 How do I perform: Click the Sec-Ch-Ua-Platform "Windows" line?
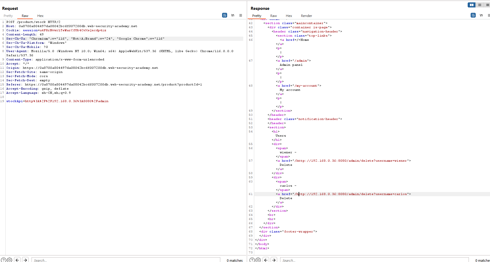click(x=37, y=43)
